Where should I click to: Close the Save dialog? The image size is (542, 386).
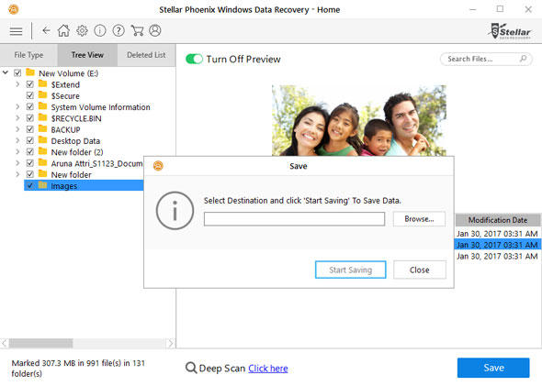(x=420, y=270)
